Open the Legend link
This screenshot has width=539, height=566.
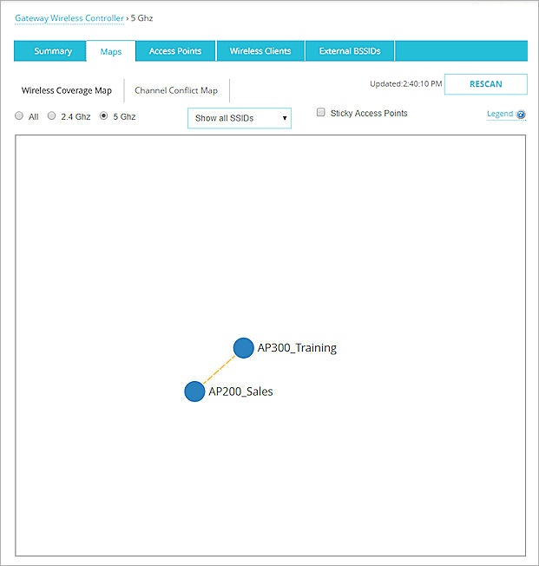[x=500, y=114]
